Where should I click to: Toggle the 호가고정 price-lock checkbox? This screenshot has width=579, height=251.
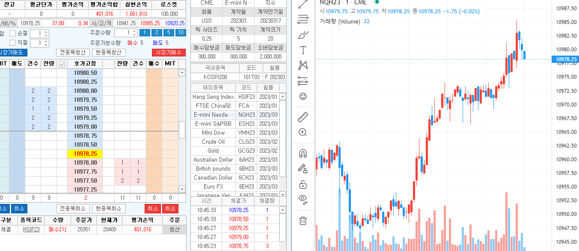(62, 64)
